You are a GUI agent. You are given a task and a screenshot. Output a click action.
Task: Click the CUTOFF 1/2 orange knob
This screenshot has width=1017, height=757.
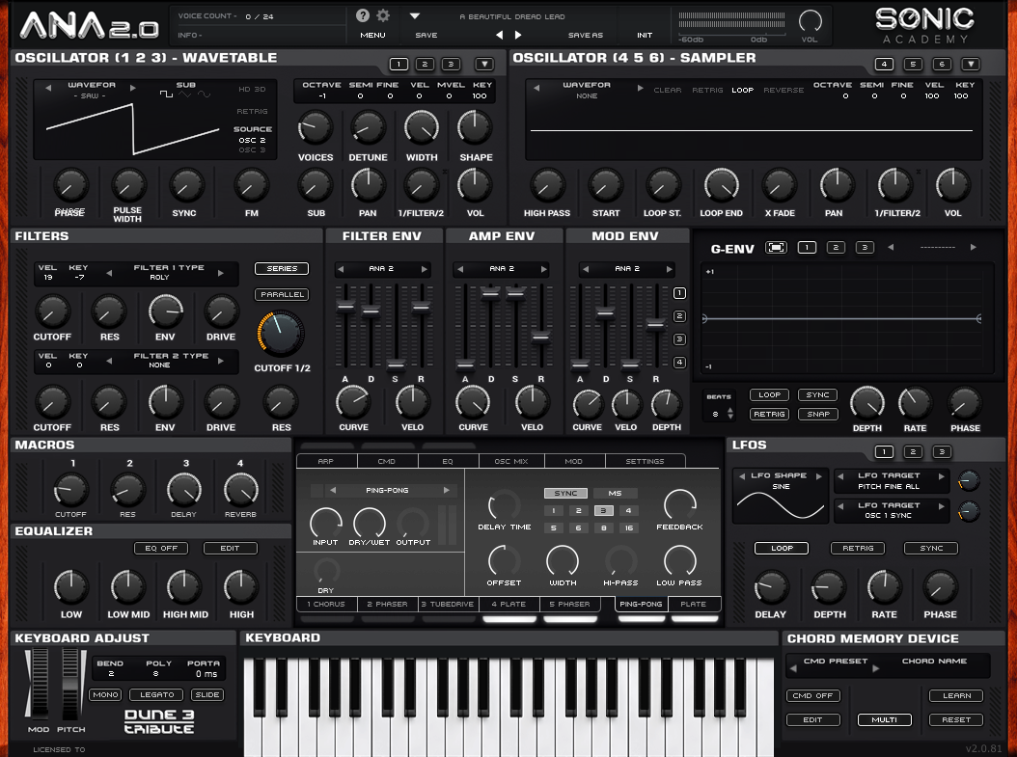[x=280, y=333]
